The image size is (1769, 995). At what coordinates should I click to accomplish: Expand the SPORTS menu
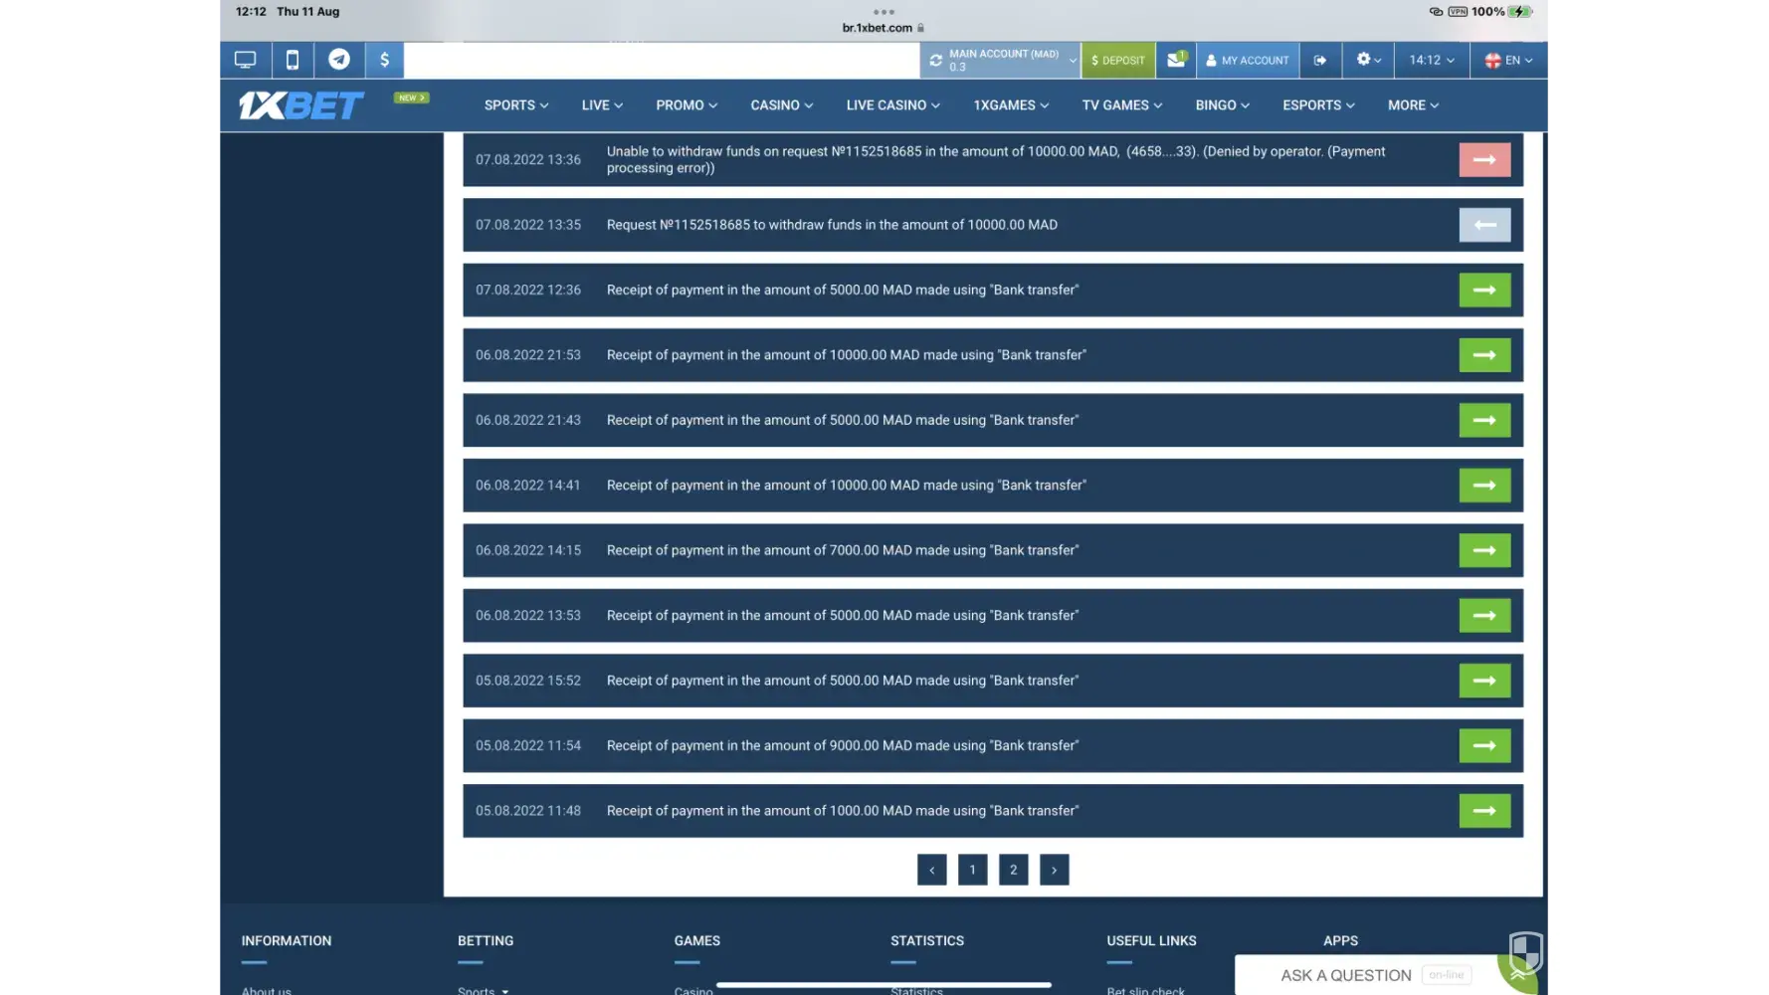point(516,105)
